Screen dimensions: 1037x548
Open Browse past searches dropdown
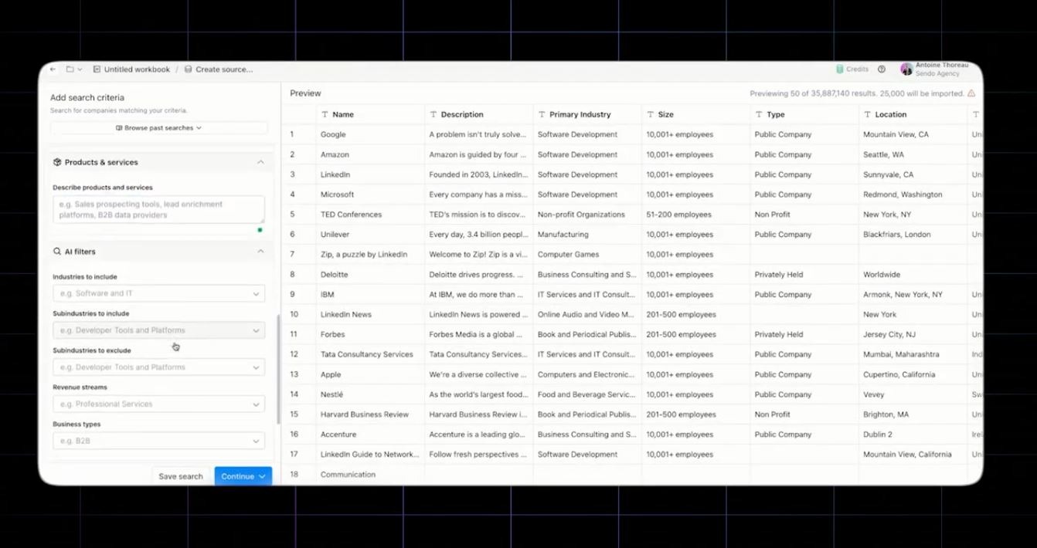coord(158,128)
